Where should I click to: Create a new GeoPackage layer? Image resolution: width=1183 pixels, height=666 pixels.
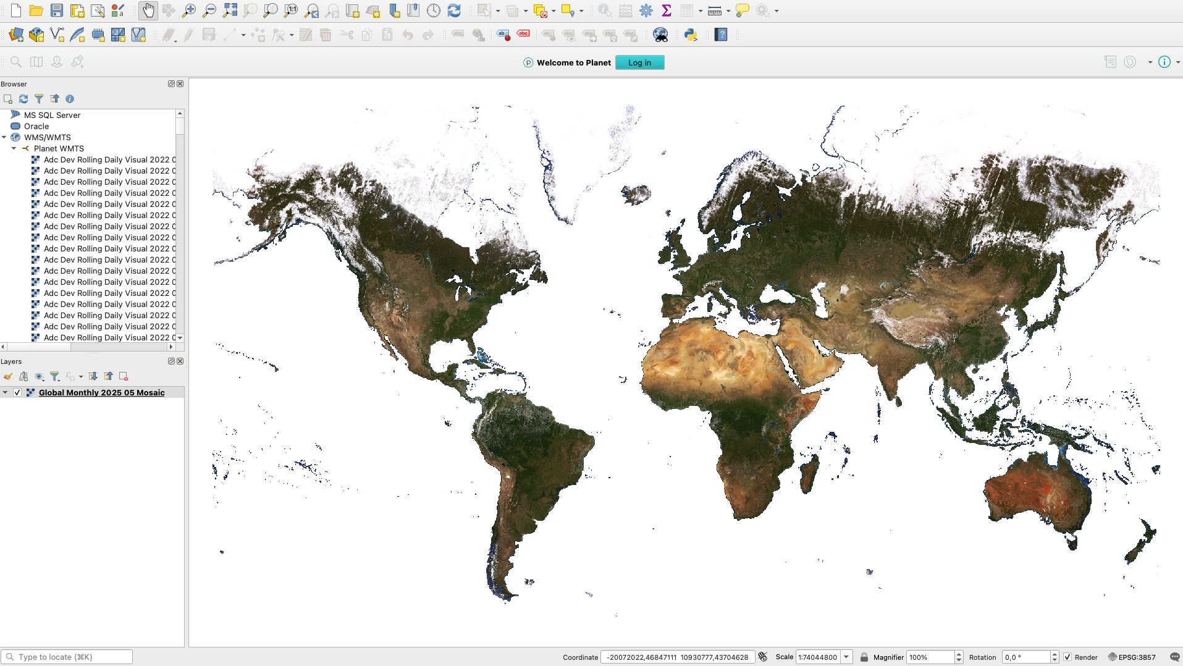[36, 35]
